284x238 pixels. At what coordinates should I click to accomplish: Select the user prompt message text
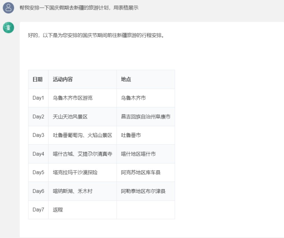tap(79, 8)
